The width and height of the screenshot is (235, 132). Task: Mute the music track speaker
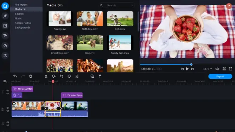(x=8, y=122)
